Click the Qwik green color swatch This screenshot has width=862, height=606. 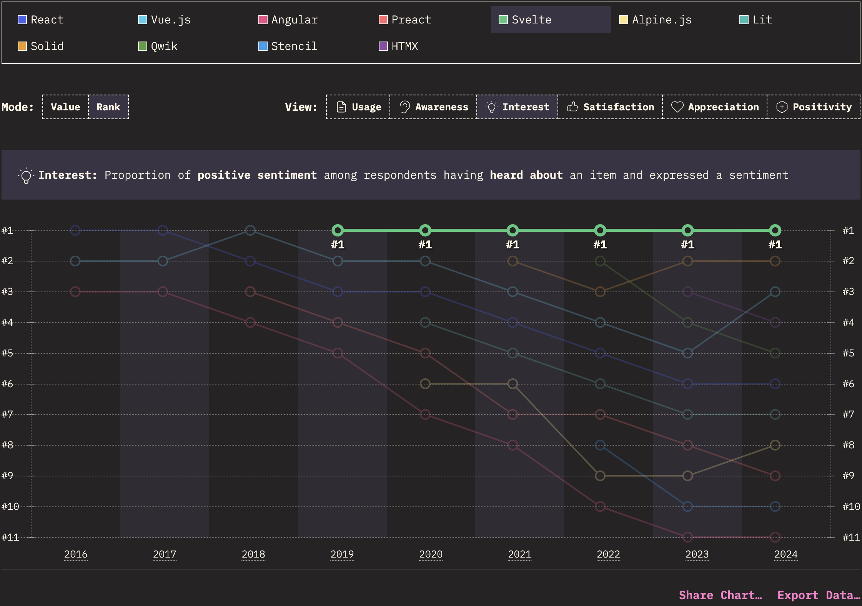click(x=143, y=46)
